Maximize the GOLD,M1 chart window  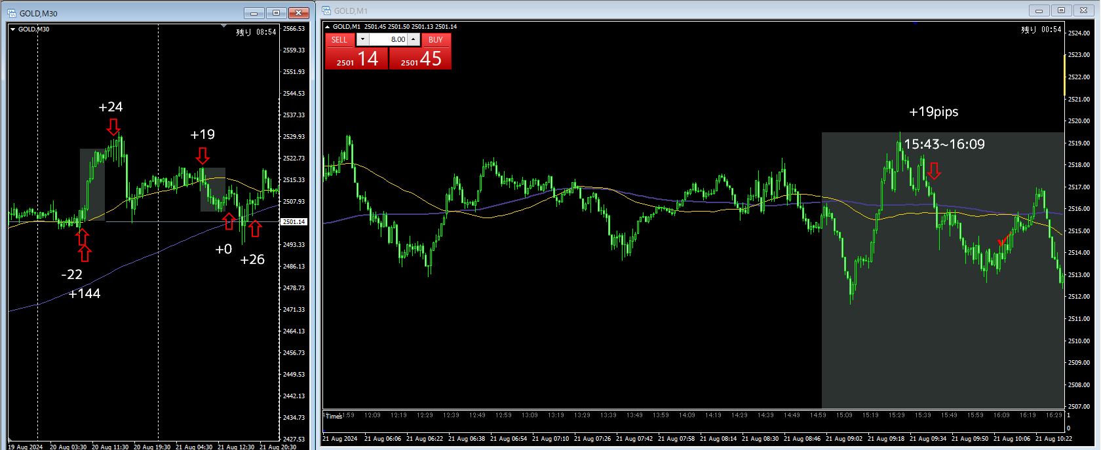[x=1062, y=10]
